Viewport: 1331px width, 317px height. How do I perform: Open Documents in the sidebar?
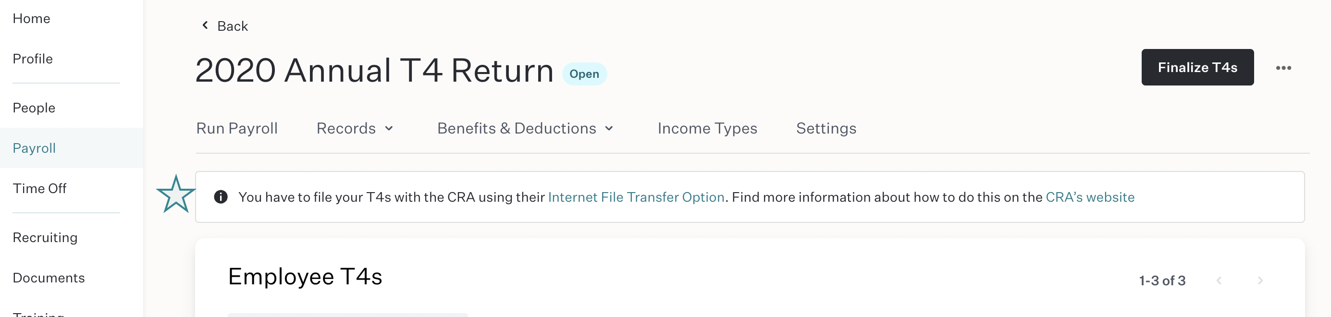tap(49, 278)
